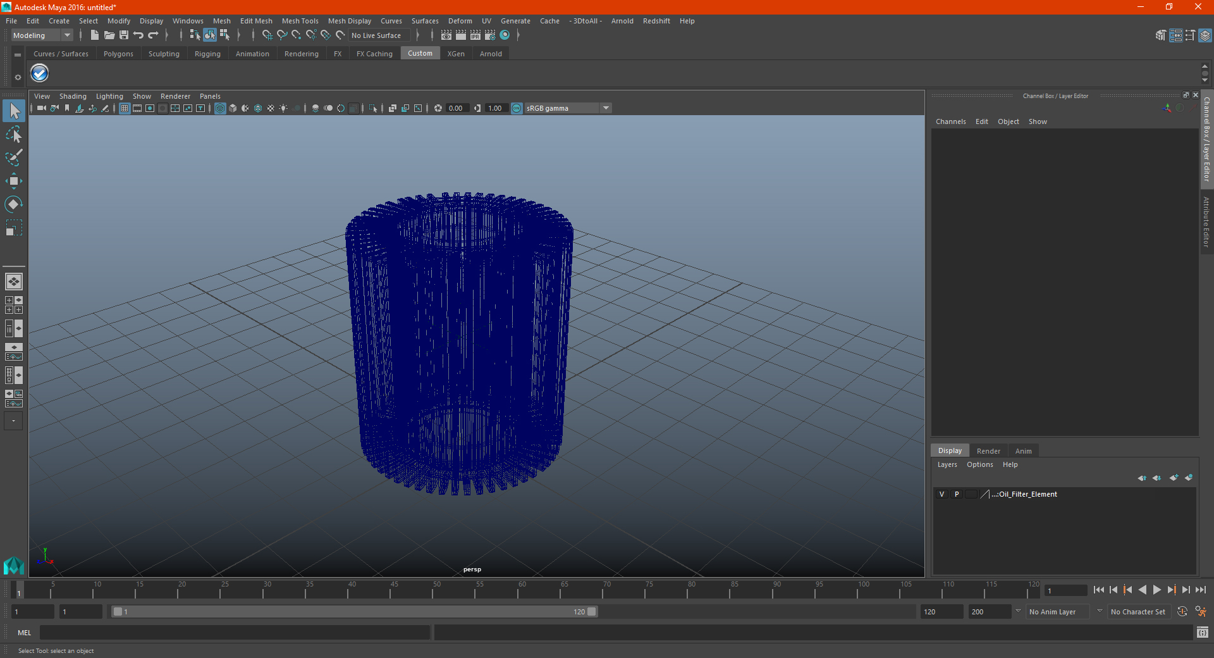
Task: Create a new scene file
Action: (94, 35)
